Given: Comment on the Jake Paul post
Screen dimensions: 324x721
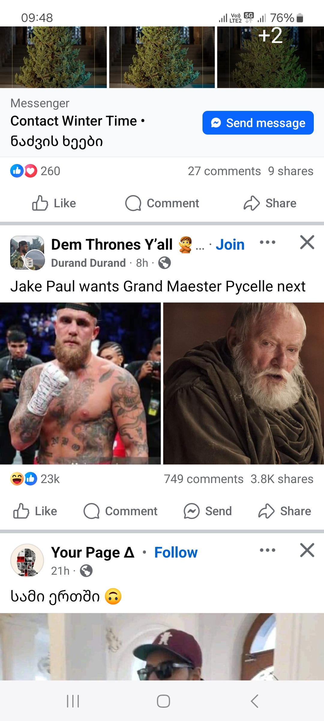Looking at the screenshot, I should point(121,511).
